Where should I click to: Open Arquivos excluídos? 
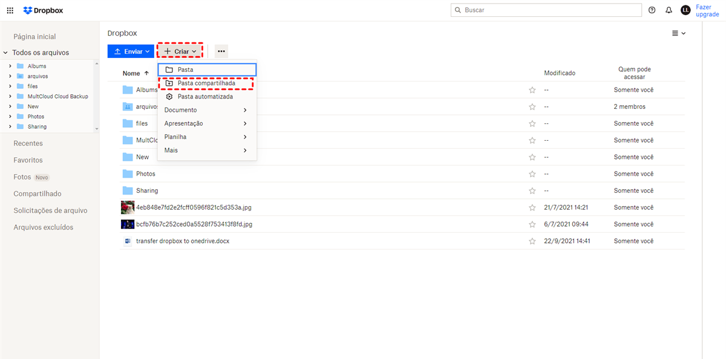44,227
